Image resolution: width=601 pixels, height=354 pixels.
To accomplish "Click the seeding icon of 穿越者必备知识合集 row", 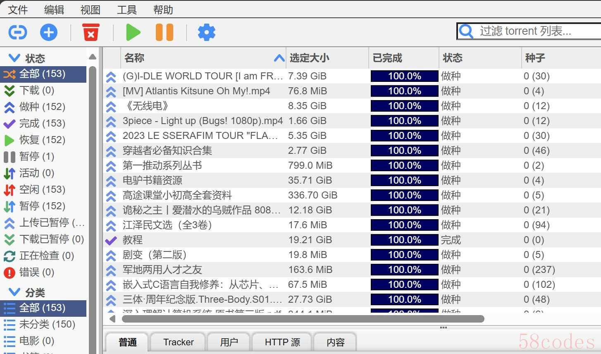I will tap(111, 151).
